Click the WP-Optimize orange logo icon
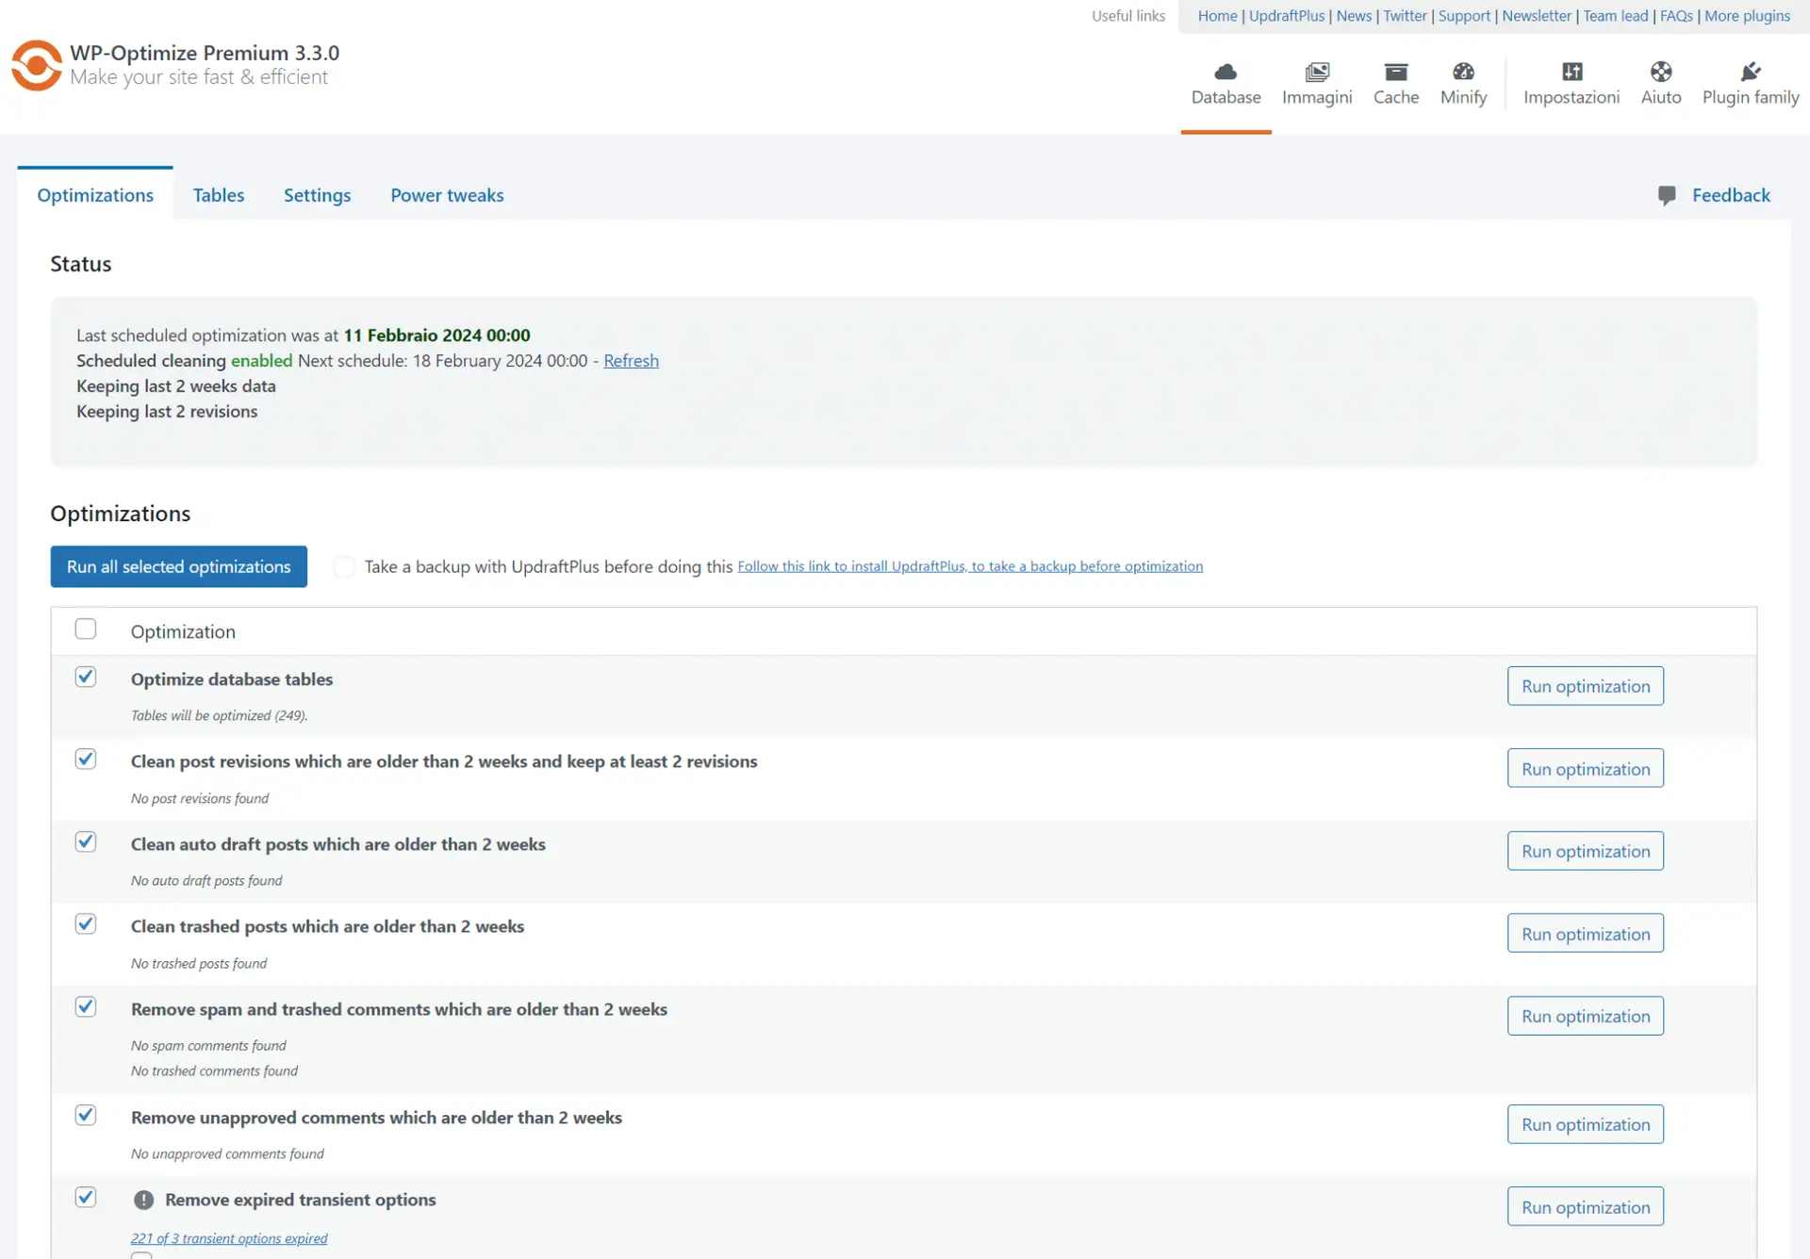Image resolution: width=1810 pixels, height=1259 pixels. pos(37,65)
